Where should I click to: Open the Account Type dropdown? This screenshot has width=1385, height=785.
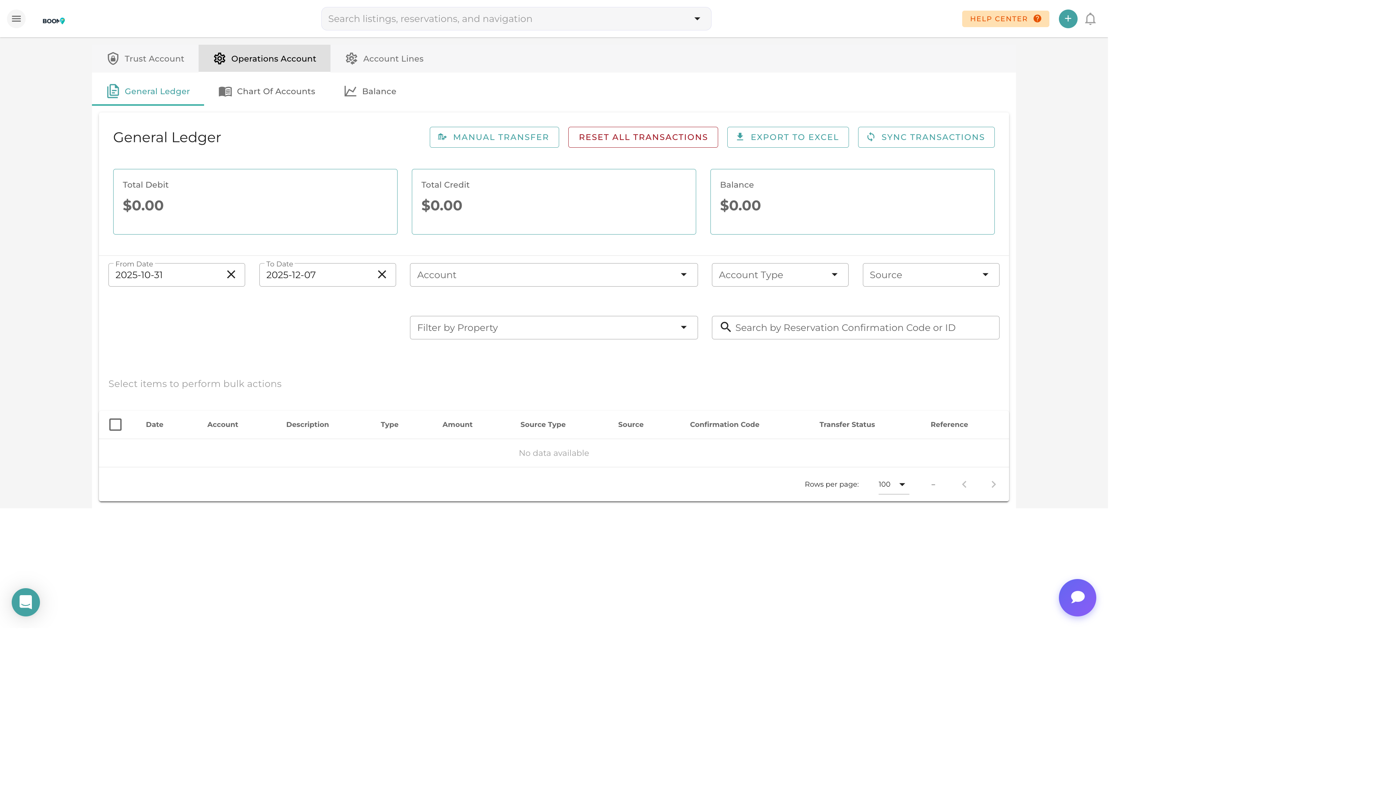click(779, 275)
